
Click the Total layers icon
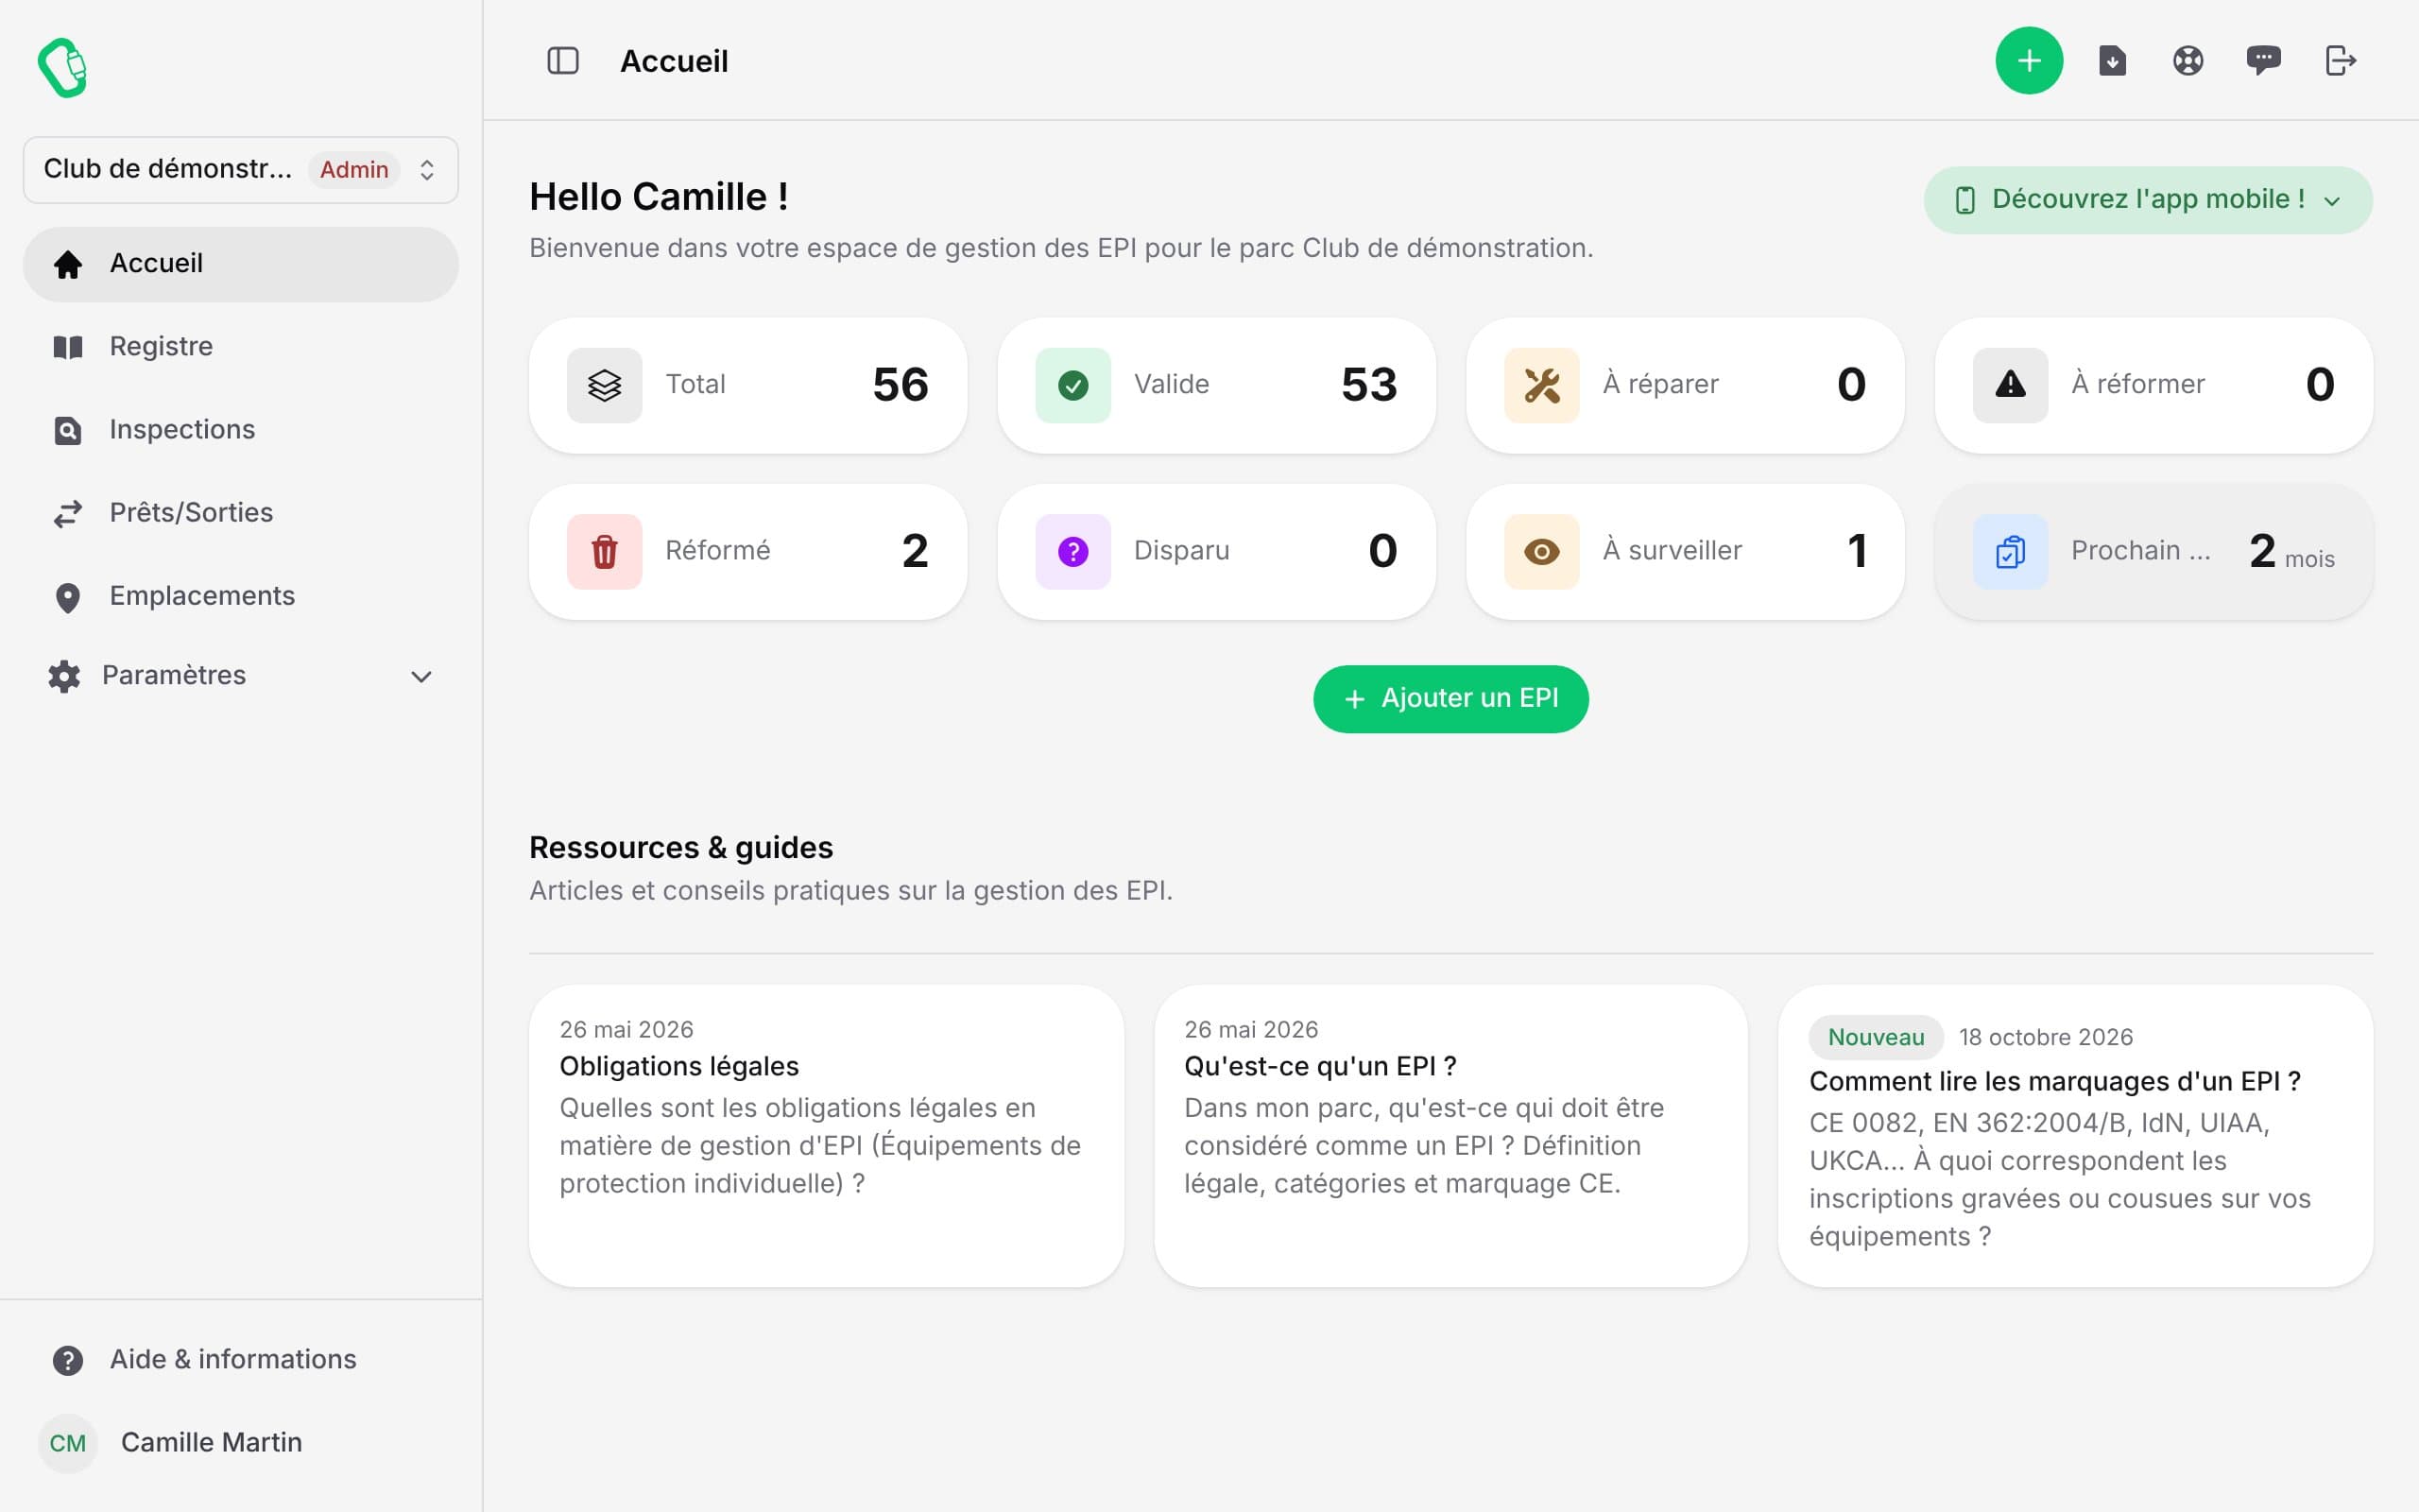pos(605,385)
